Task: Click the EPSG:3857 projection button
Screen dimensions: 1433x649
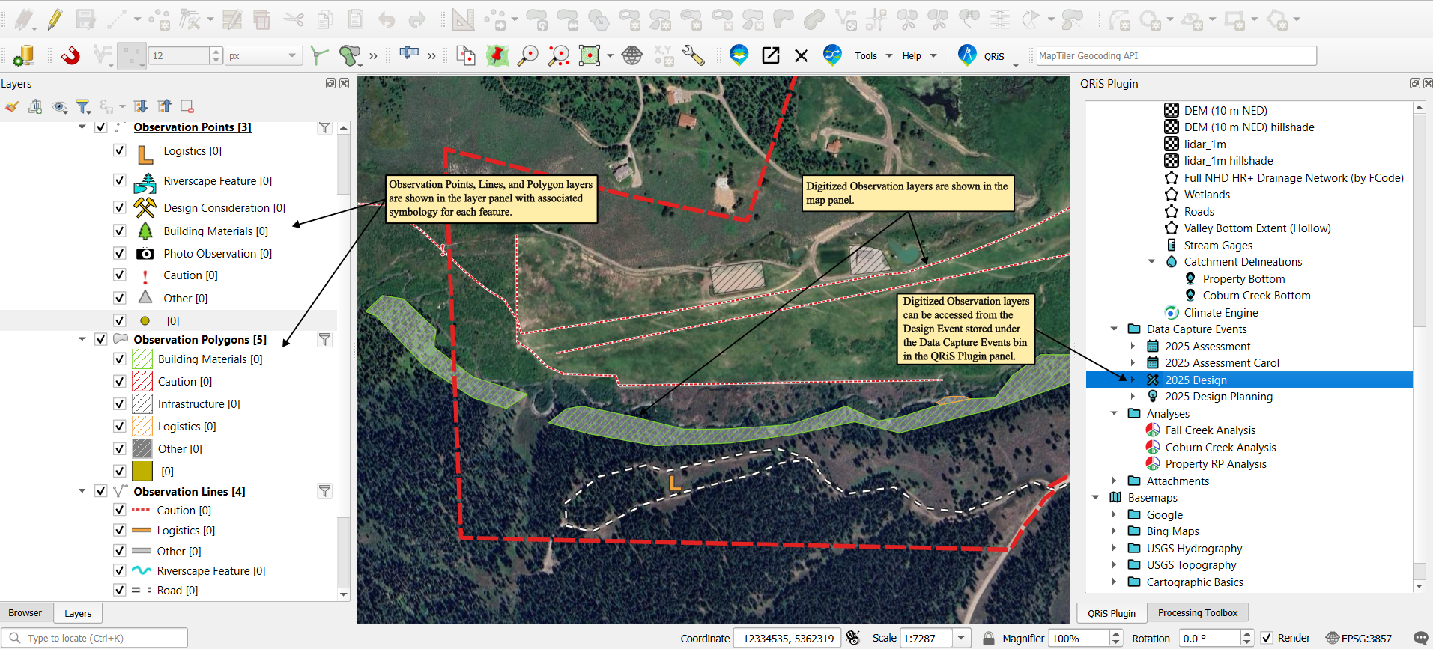Action: click(x=1358, y=638)
